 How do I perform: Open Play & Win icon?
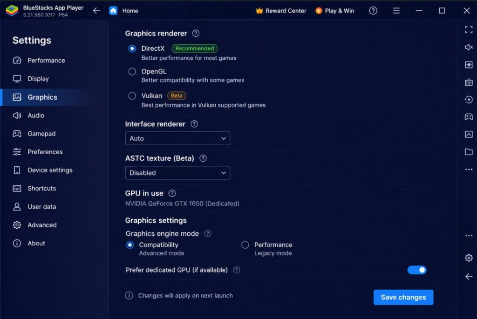(319, 11)
